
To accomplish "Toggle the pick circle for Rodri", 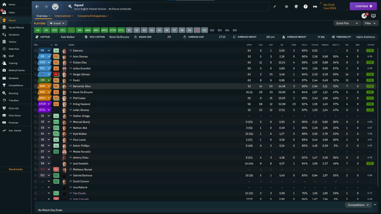I will [x=36, y=80].
